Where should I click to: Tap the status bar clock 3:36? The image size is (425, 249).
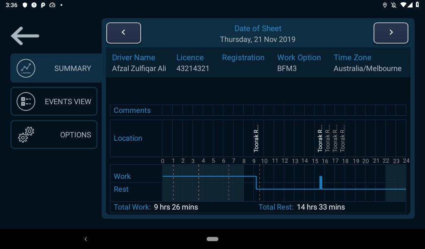point(12,5)
